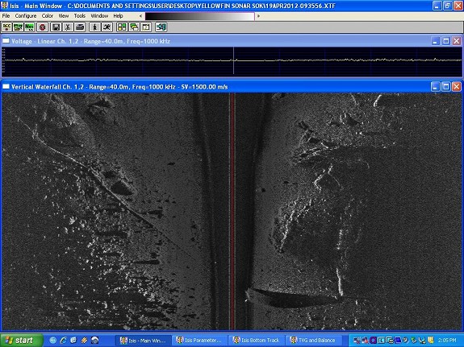Maximize the Vertical Waterfall sub-window
464x347 pixels.
click(446, 87)
